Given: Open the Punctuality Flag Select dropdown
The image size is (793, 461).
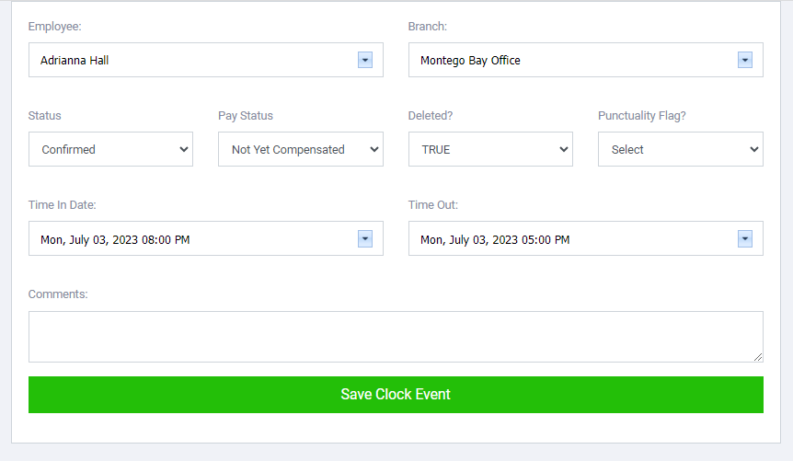Looking at the screenshot, I should (x=681, y=149).
